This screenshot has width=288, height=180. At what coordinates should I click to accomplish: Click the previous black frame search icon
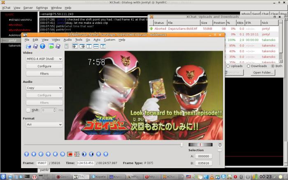84,154
